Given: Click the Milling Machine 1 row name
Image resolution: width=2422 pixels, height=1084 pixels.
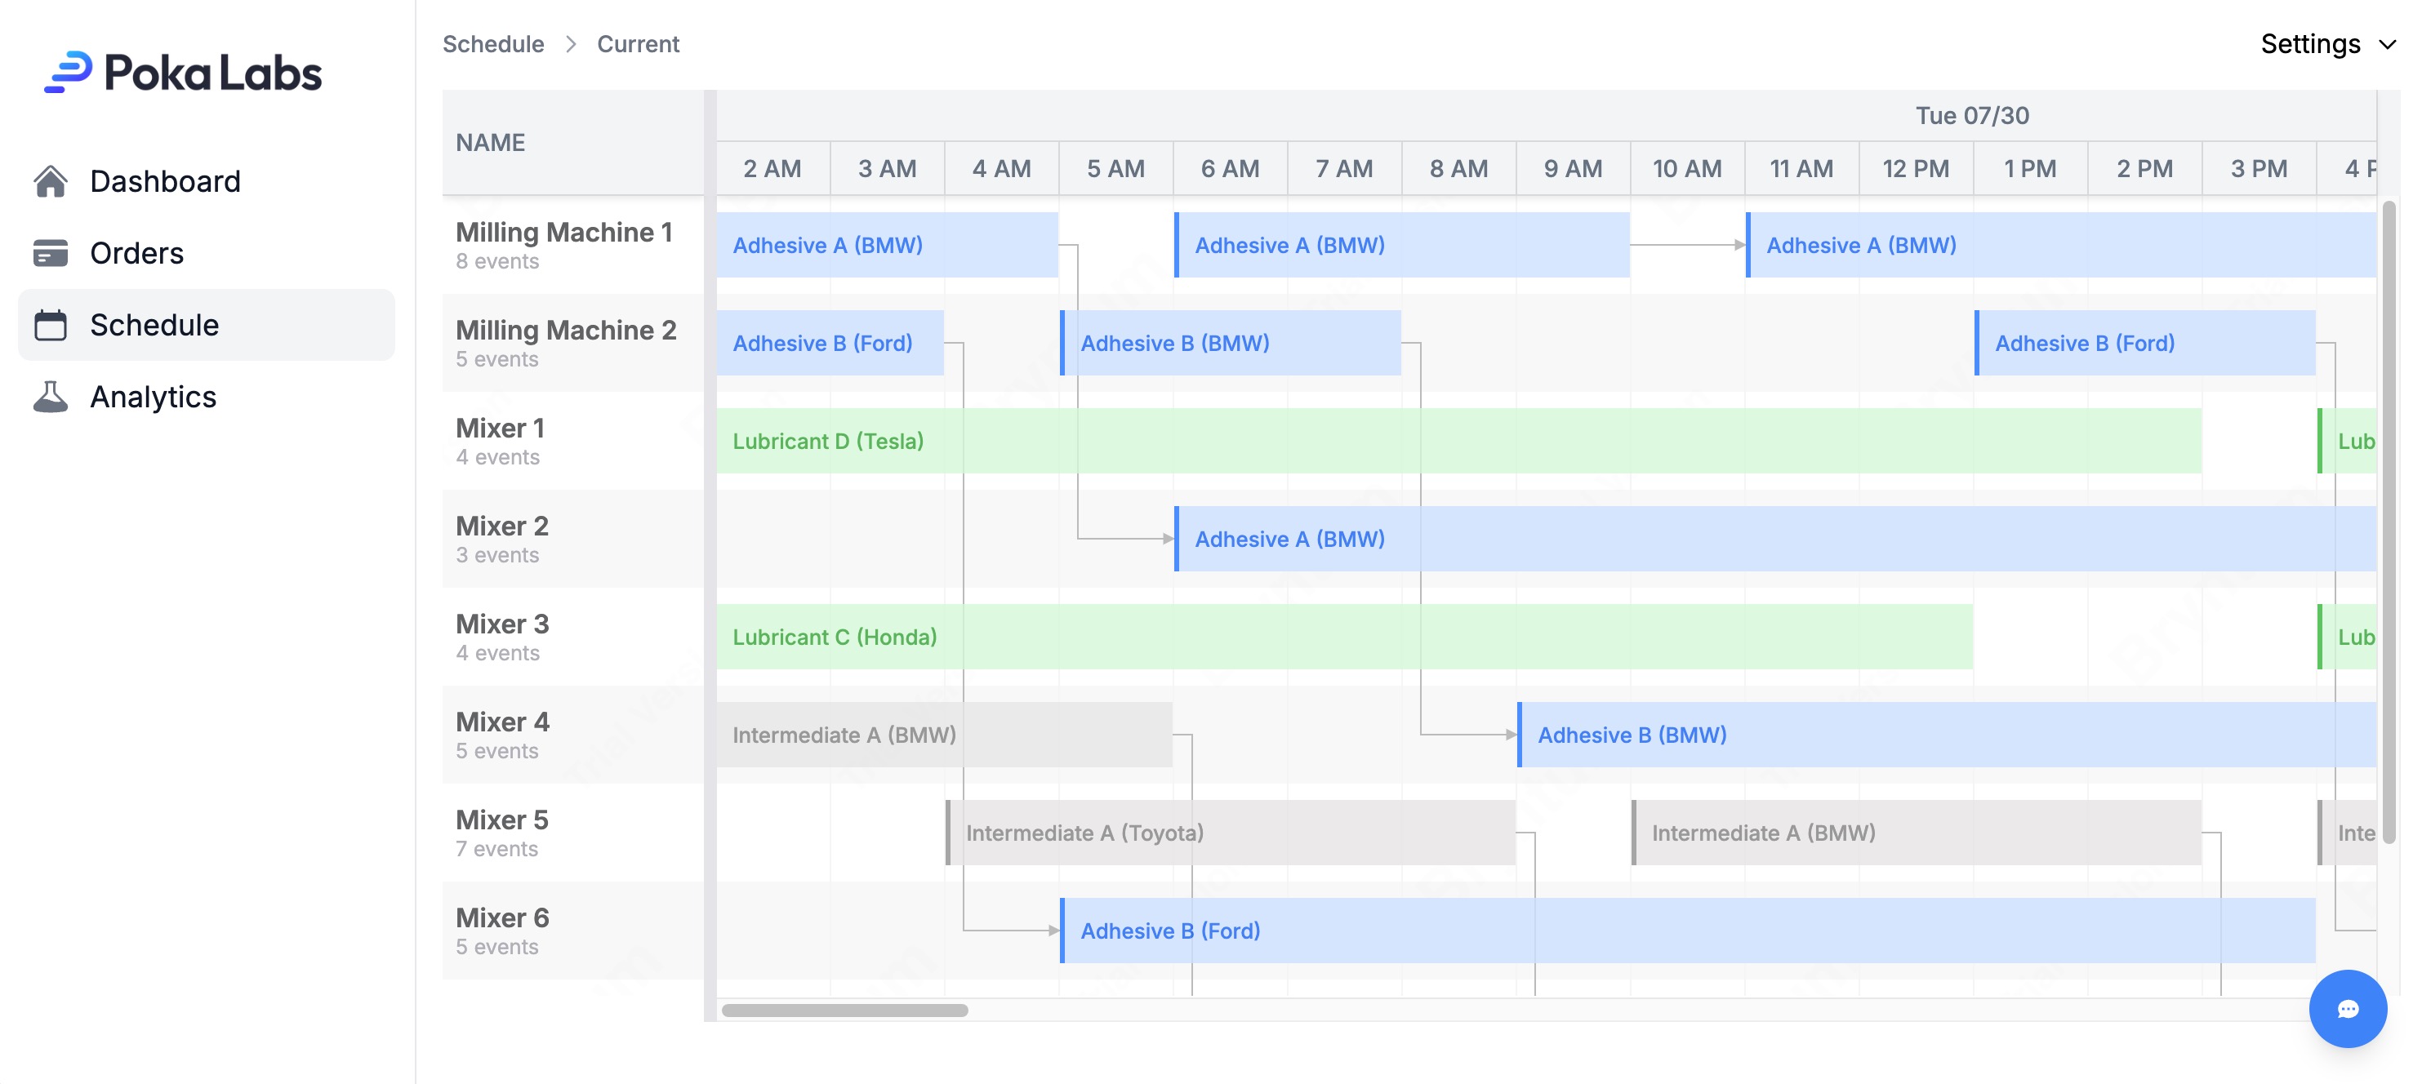Looking at the screenshot, I should point(563,232).
